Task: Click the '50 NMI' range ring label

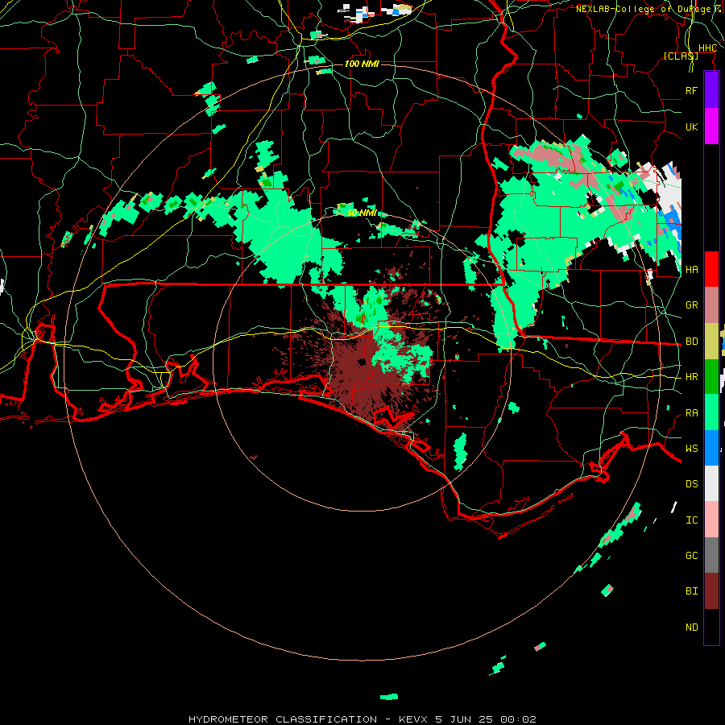Action: click(x=361, y=213)
